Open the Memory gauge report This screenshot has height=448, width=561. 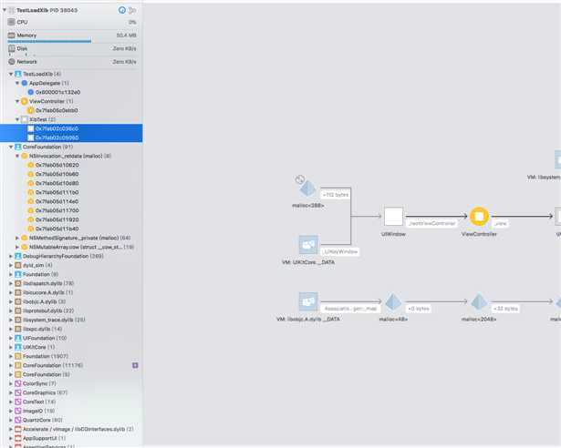[x=71, y=36]
